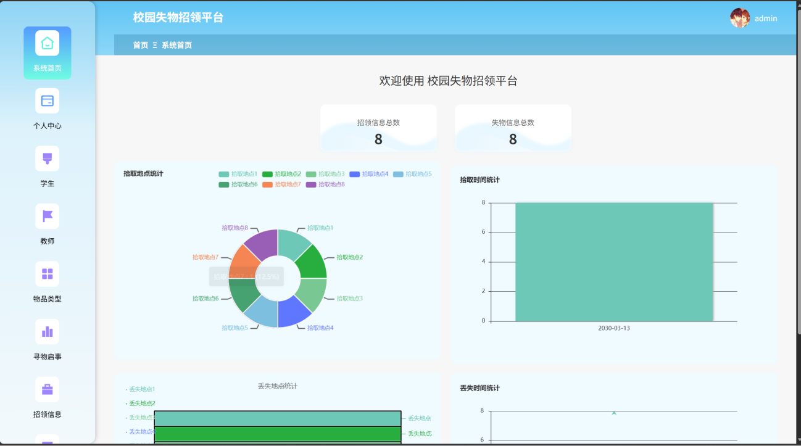Toggle 拾取地点6 legend entry in second row
801x446 pixels.
[238, 184]
